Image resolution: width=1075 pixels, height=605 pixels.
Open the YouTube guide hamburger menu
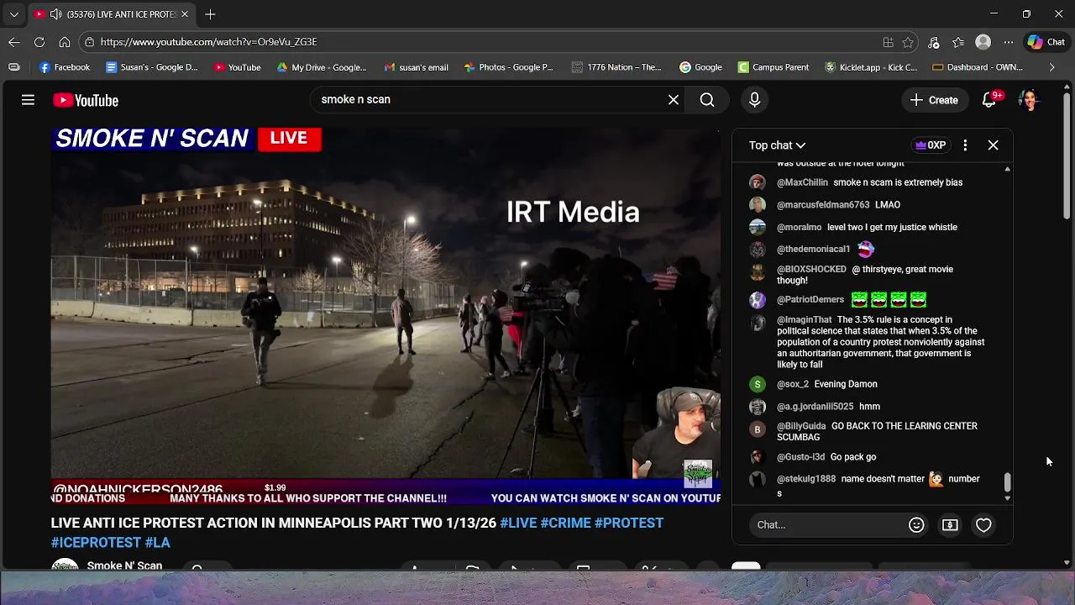tap(28, 100)
